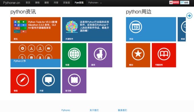Open the 开源软件 description text

(x=94, y=26)
